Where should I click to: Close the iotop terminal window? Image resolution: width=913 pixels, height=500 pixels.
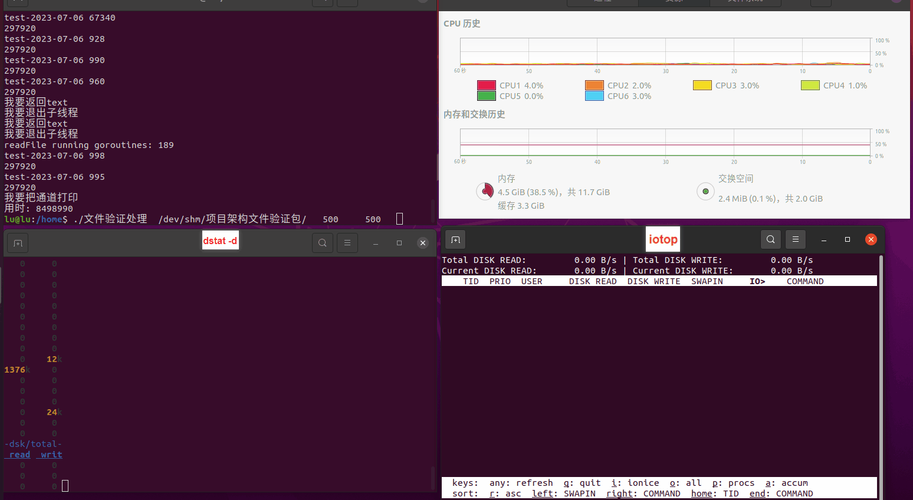coord(871,239)
